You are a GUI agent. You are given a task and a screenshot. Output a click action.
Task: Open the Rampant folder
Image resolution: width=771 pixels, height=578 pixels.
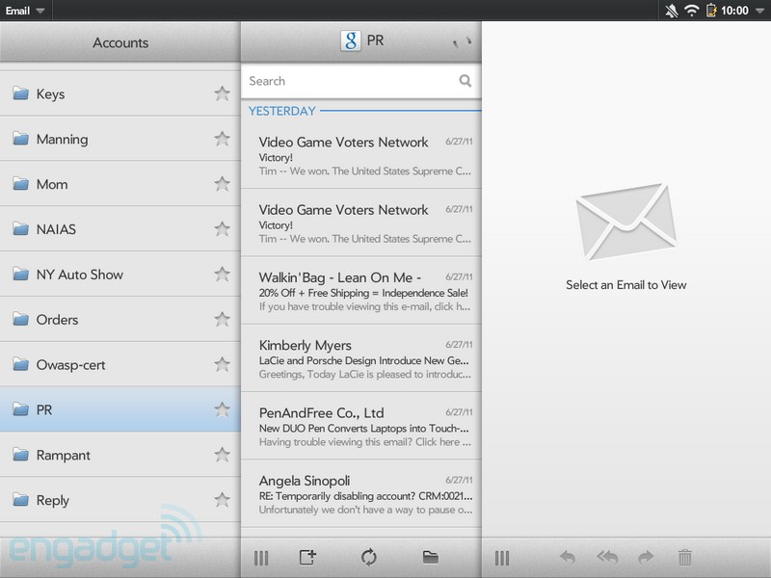[x=120, y=455]
